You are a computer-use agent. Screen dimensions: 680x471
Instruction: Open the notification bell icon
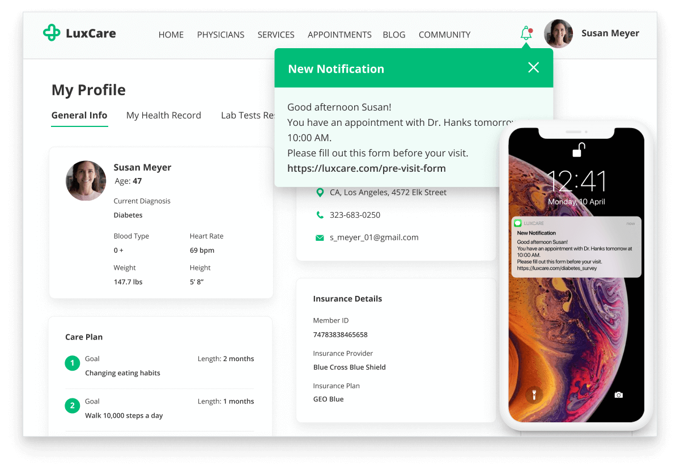[526, 33]
